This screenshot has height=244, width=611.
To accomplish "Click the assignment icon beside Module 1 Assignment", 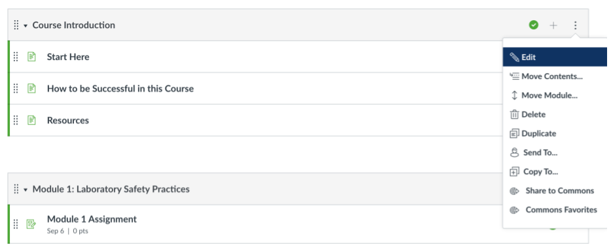I will tap(31, 224).
